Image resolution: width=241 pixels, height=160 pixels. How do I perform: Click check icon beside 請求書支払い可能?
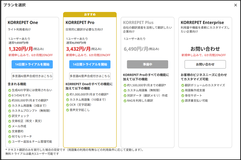(x=183, y=101)
